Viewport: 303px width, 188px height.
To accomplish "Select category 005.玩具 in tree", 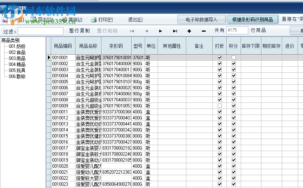I will pos(17,70).
